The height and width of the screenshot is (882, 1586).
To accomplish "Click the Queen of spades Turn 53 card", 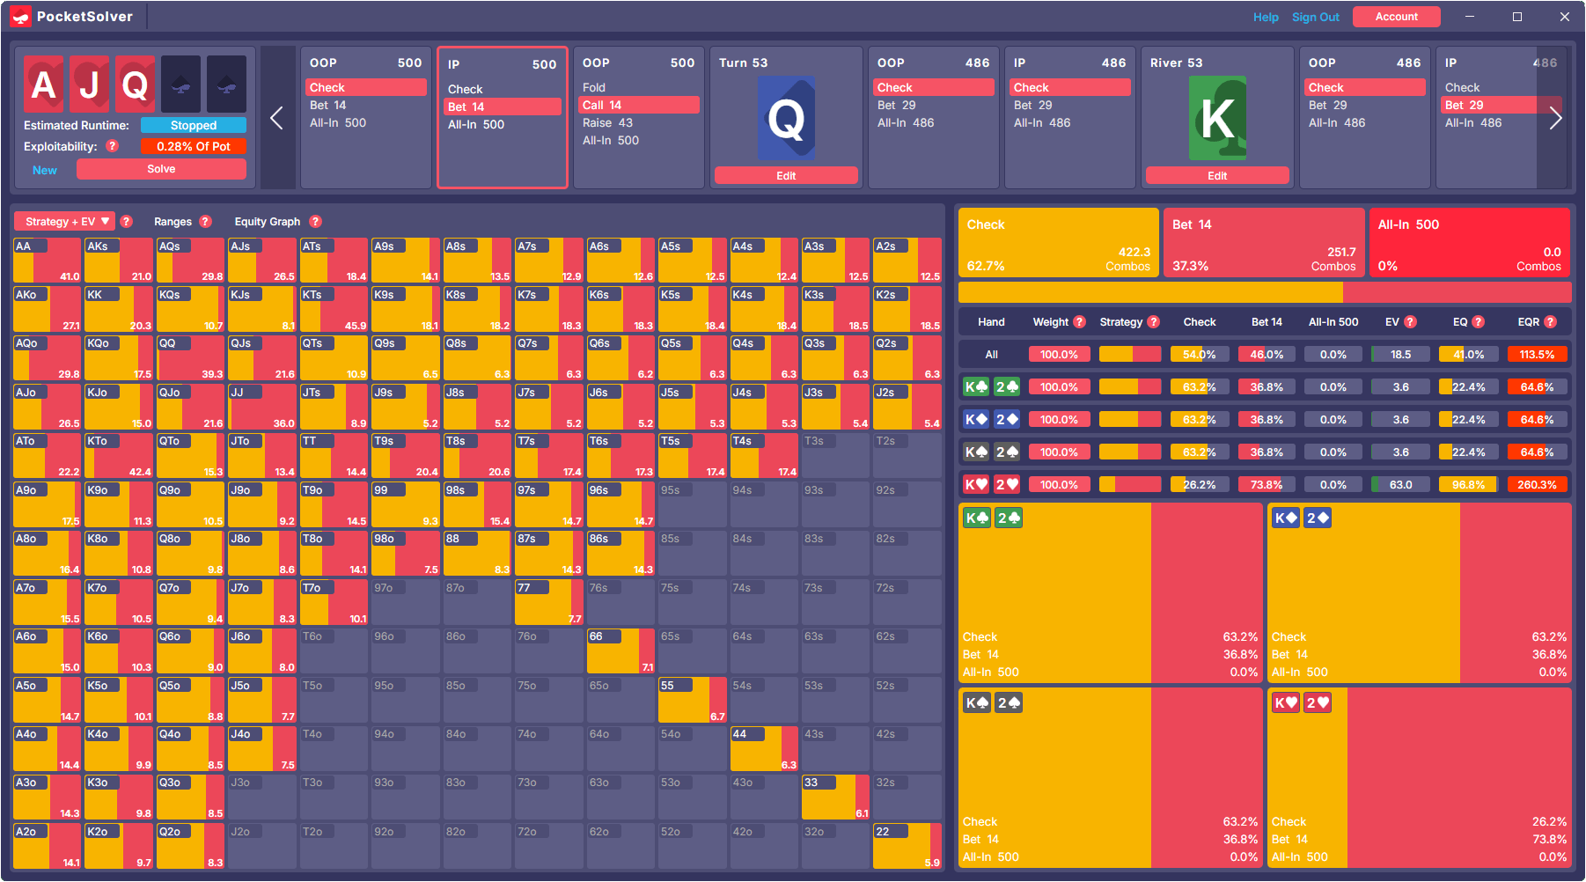I will point(786,117).
